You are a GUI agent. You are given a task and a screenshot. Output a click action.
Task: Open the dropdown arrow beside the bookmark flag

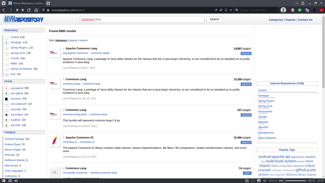[x=231, y=10]
